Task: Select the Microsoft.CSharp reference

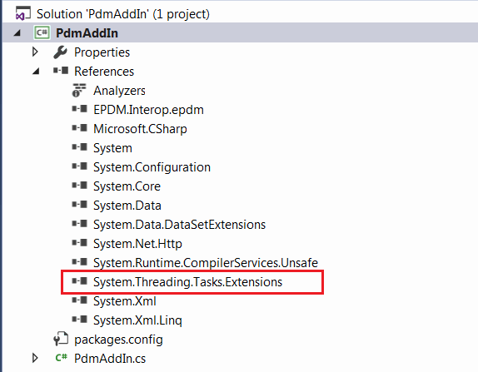Action: click(140, 129)
